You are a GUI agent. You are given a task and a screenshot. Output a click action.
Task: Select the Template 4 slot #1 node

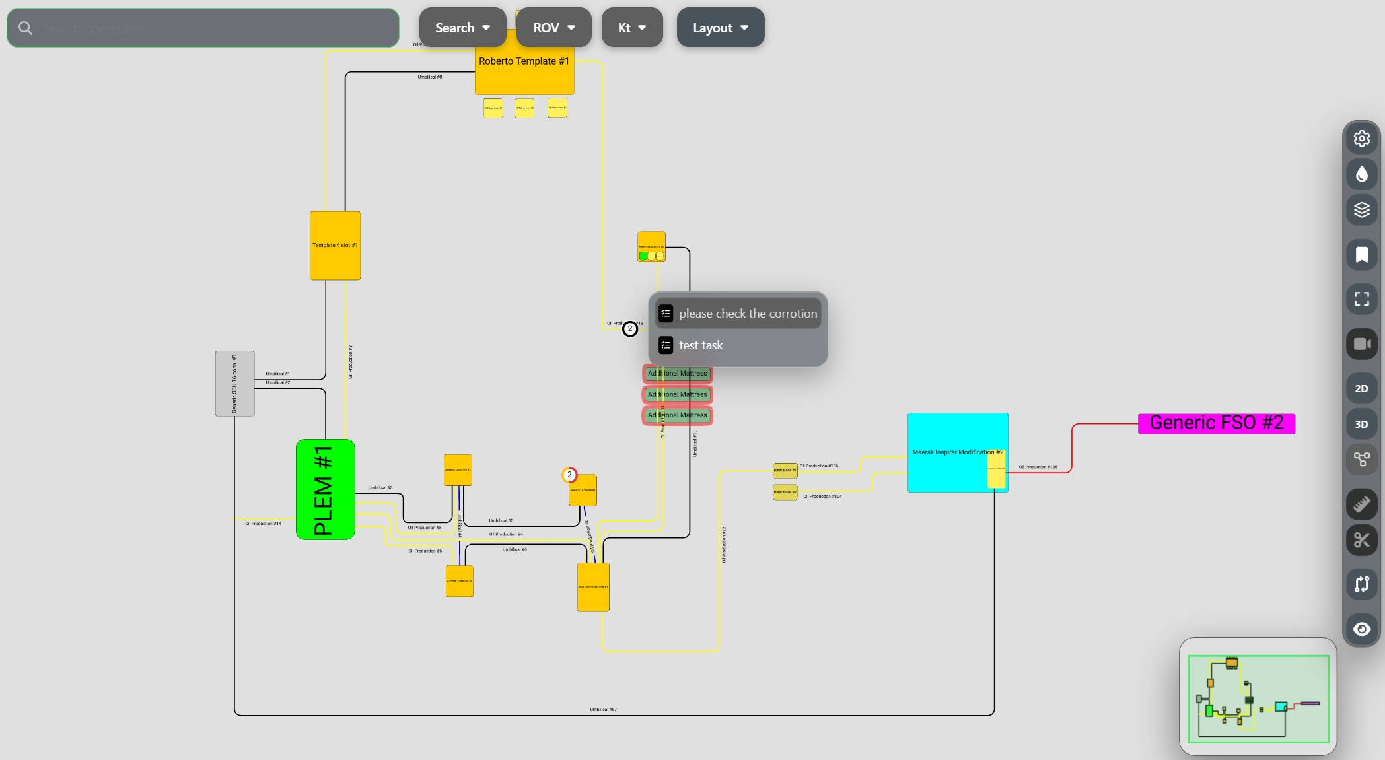[x=335, y=246]
